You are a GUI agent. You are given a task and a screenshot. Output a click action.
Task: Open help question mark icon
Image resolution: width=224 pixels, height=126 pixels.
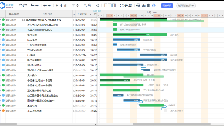pos(154,6)
